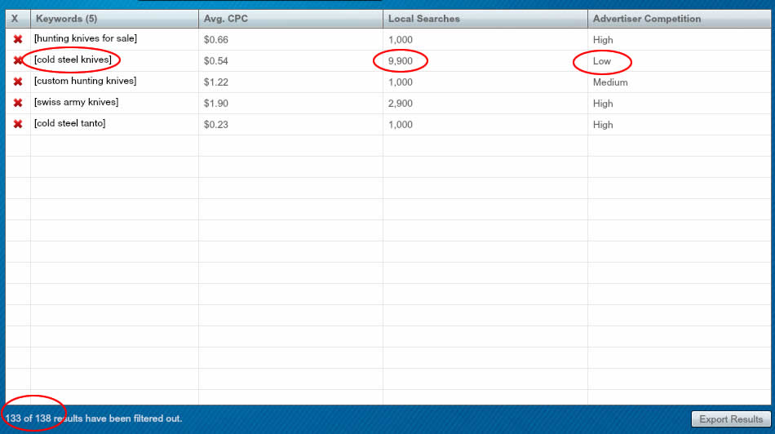
Task: Click the $0.66 CPC value
Action: (216, 39)
